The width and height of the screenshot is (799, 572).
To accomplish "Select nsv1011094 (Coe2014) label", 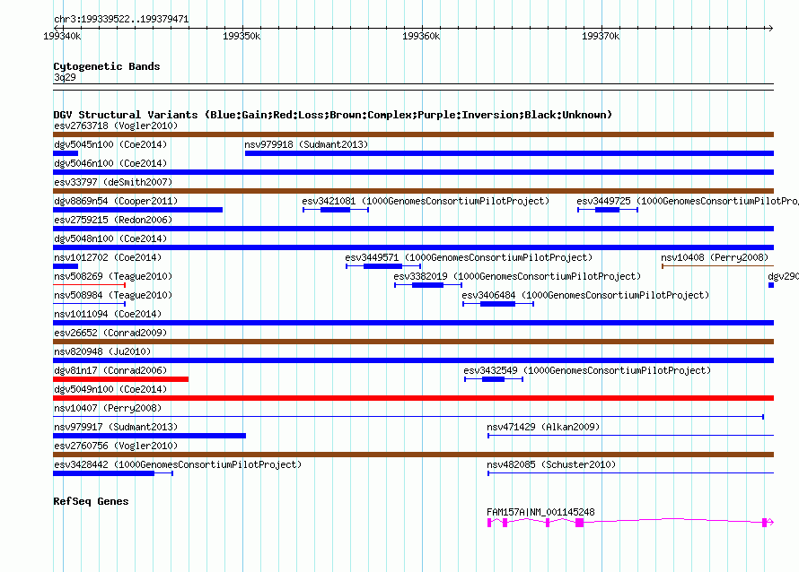I will pos(108,314).
